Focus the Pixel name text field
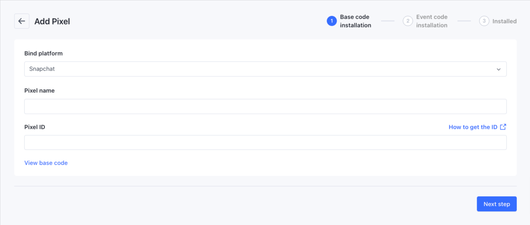The height and width of the screenshot is (225, 530). (265, 106)
